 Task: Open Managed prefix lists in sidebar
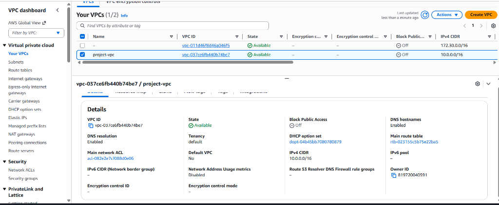click(x=27, y=126)
